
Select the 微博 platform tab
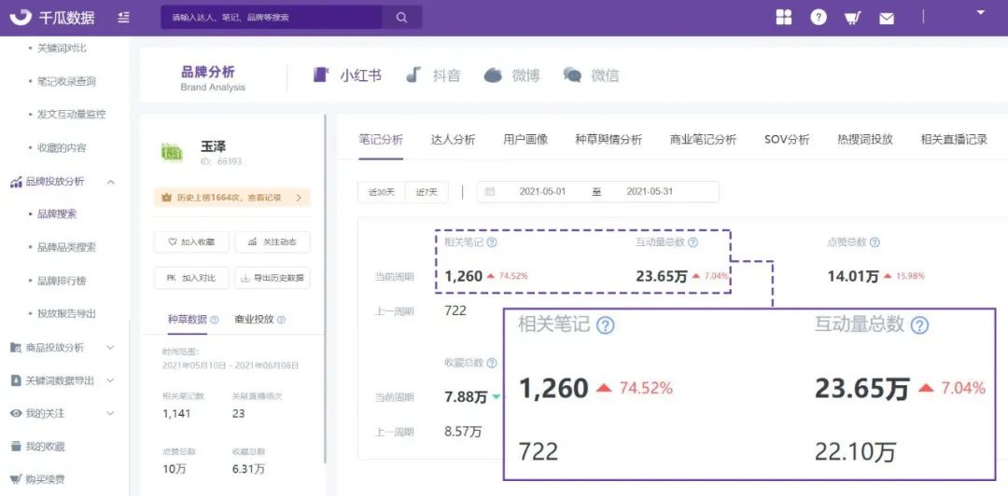(511, 76)
